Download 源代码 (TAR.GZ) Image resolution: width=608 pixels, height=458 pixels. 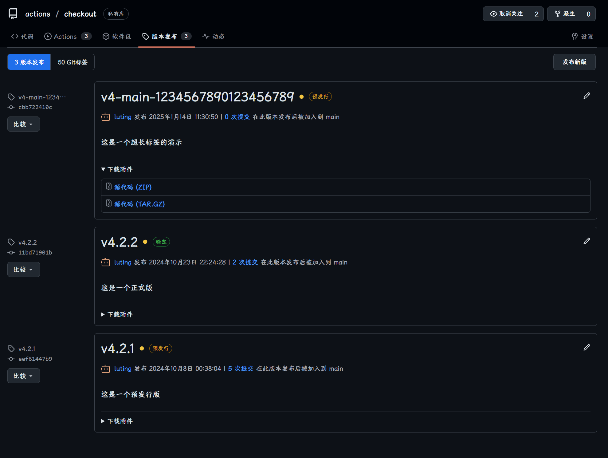click(139, 204)
